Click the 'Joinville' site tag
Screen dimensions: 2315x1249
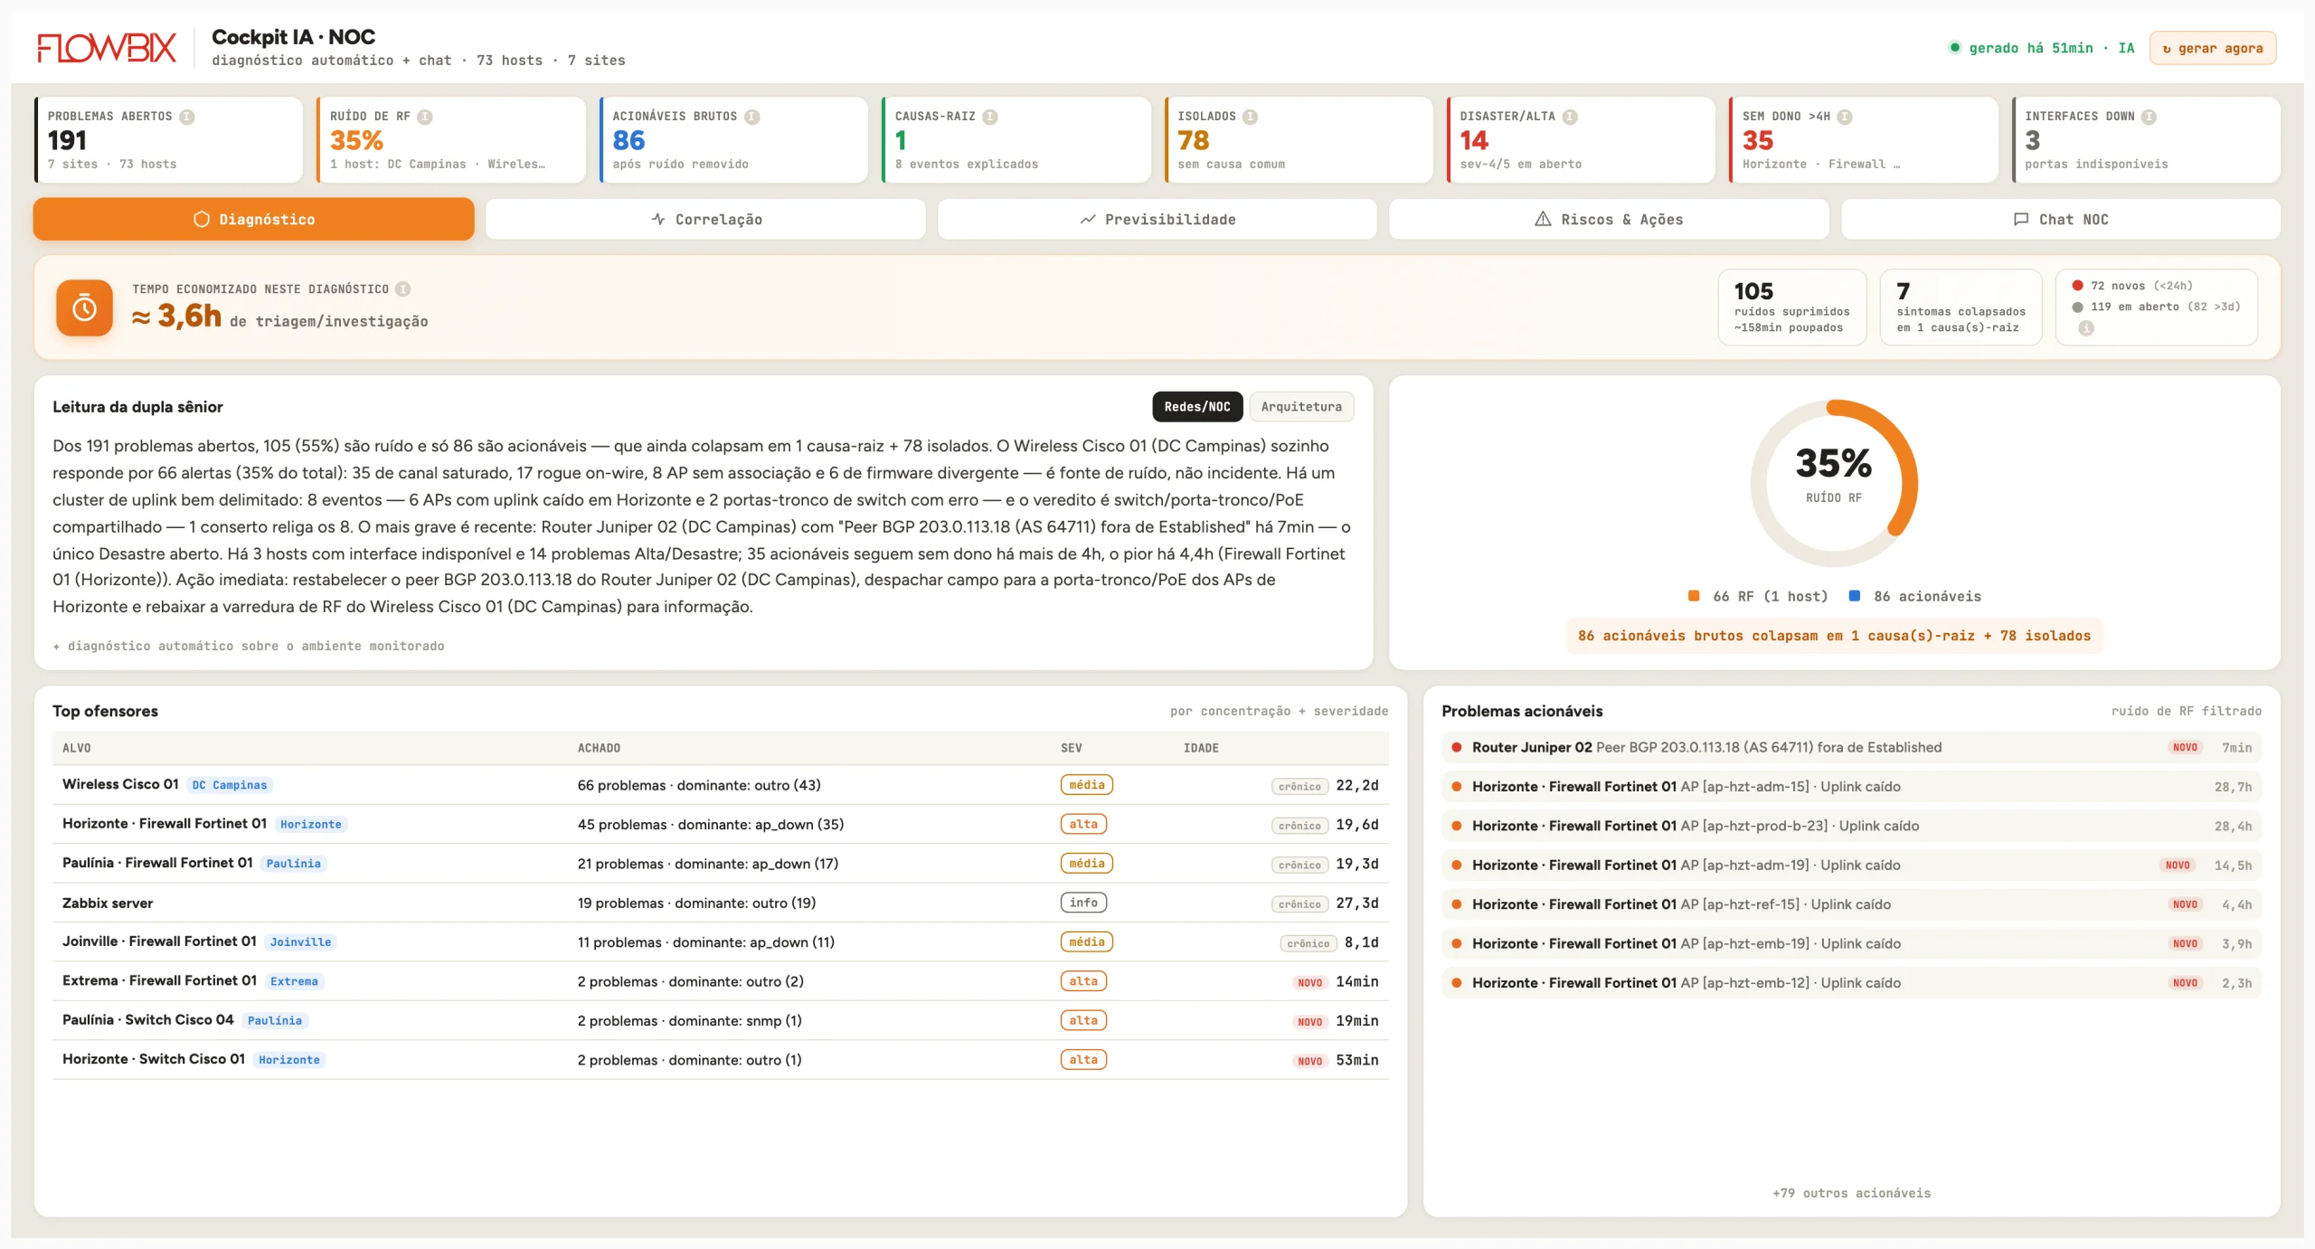point(301,942)
